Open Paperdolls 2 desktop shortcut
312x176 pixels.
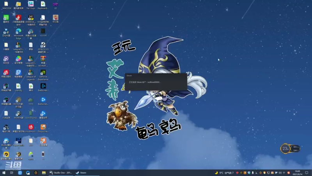point(18,143)
